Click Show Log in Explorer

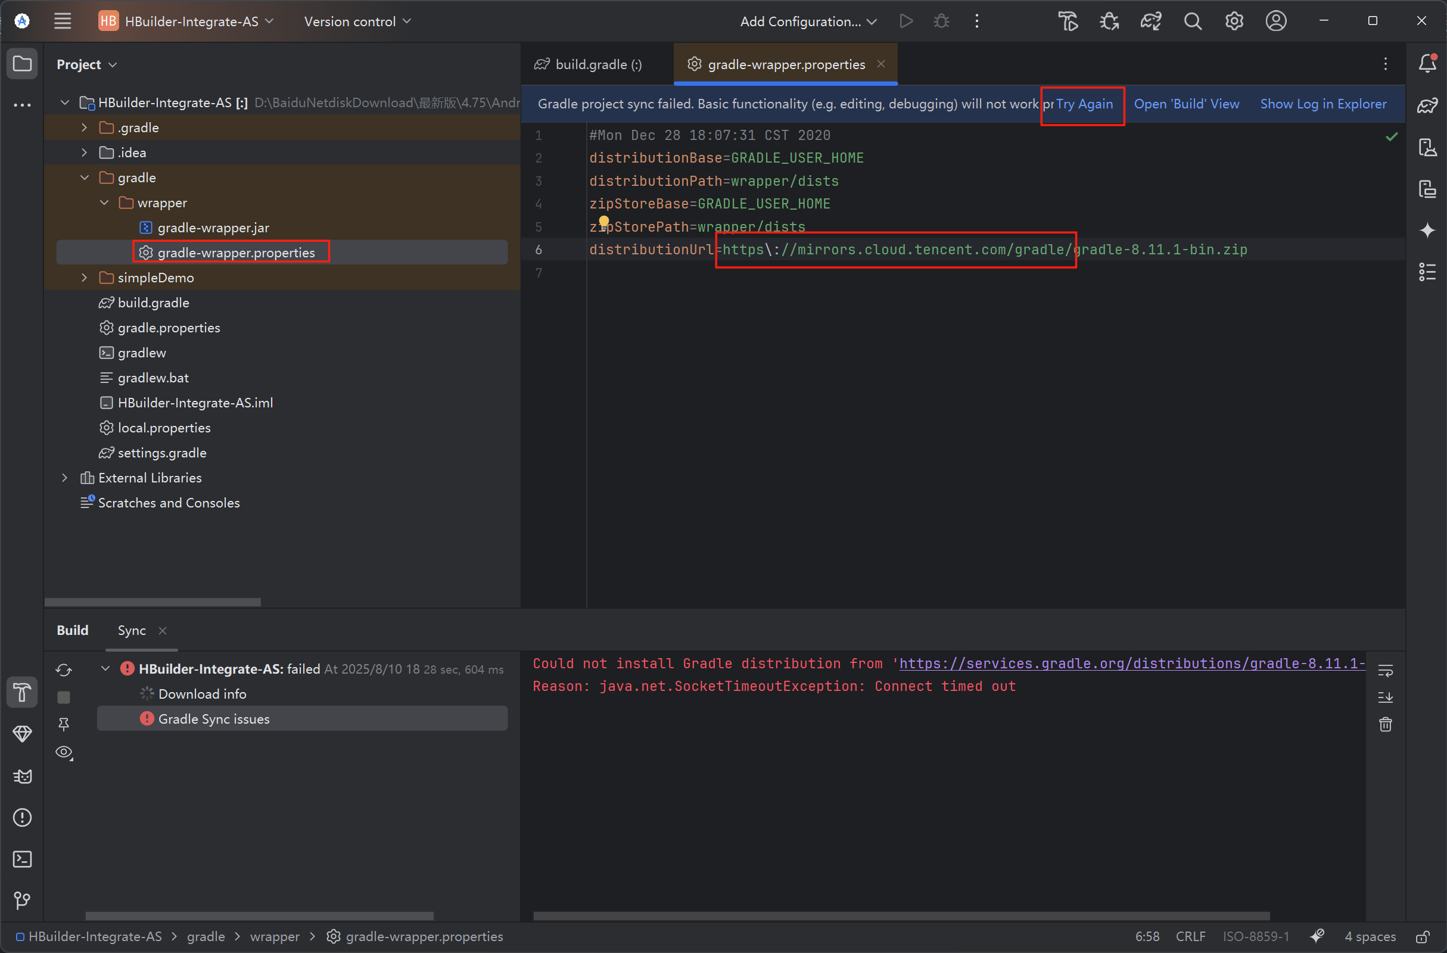coord(1323,103)
